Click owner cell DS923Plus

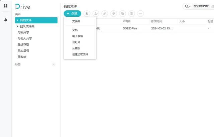130,28
